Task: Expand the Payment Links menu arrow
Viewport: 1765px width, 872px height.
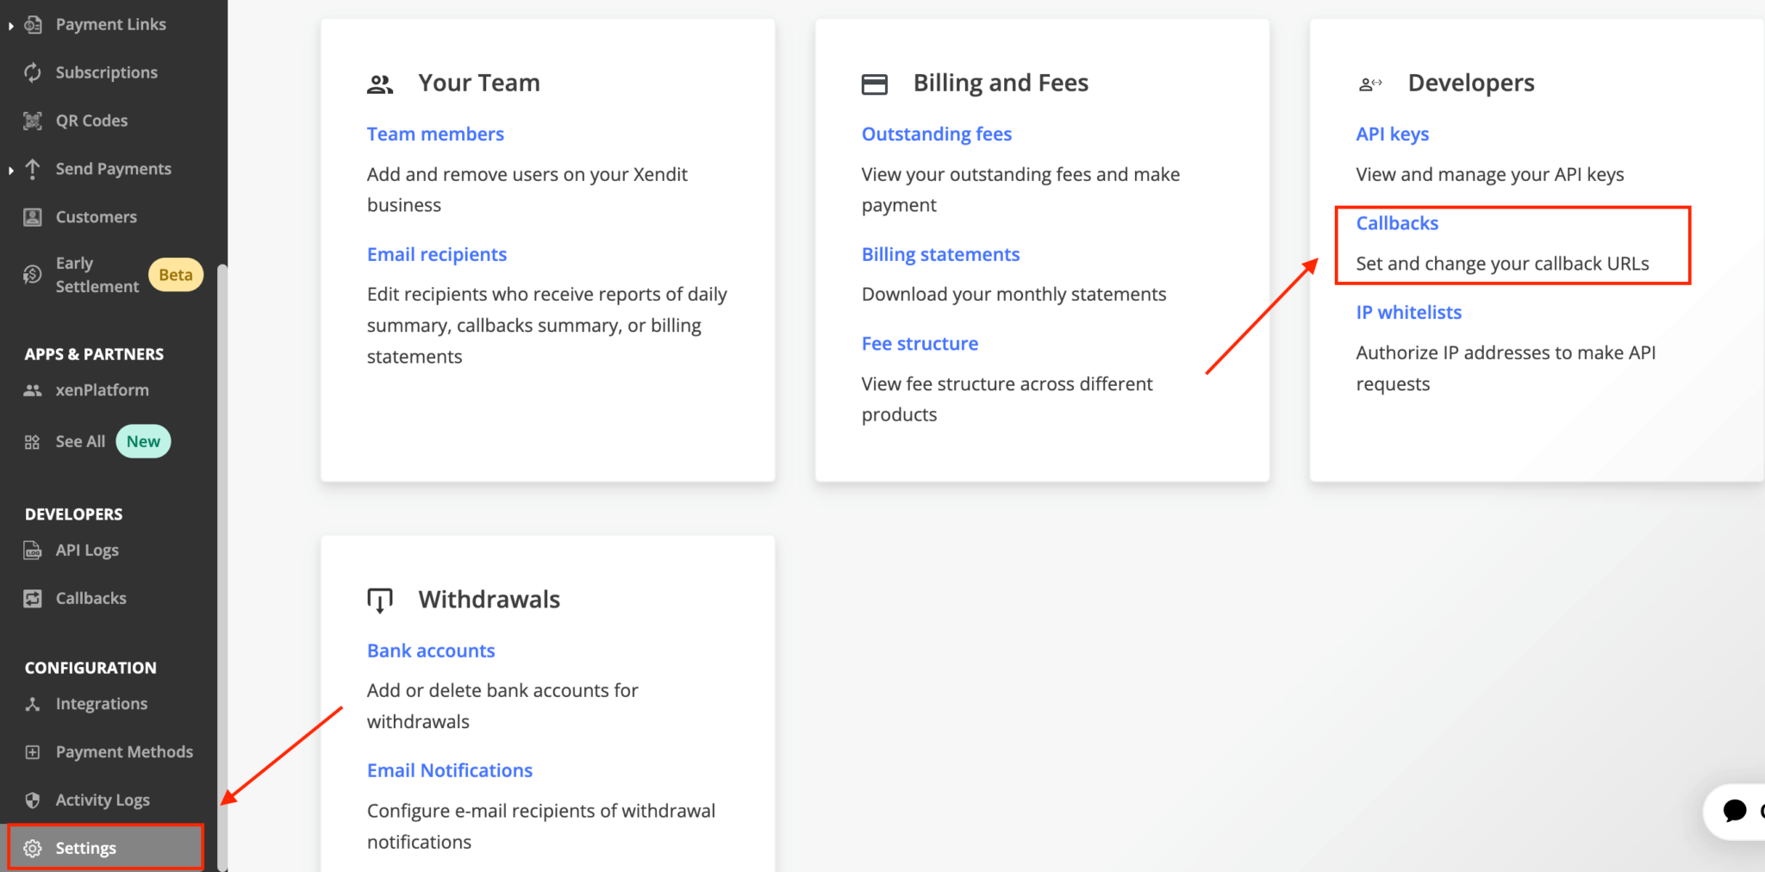Action: (x=10, y=26)
